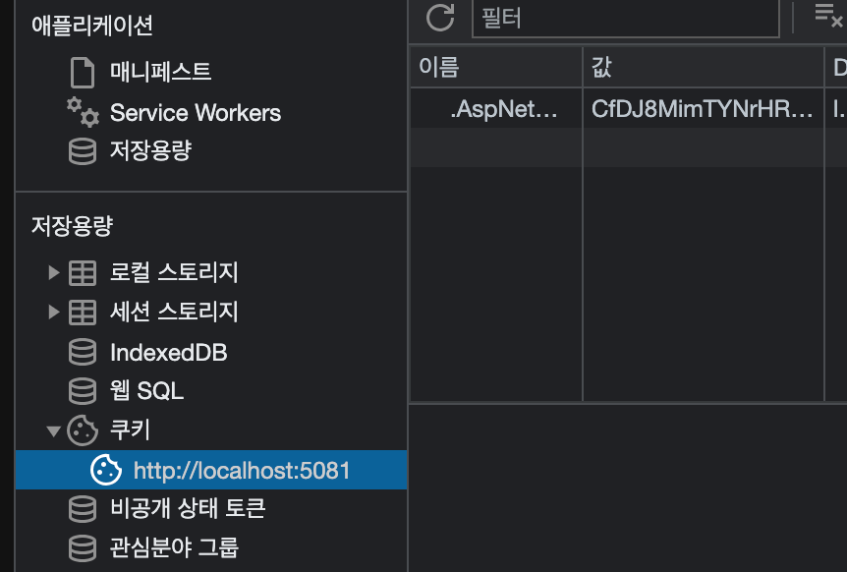Click the 웹 SQL database icon
The width and height of the screenshot is (847, 572).
pos(83,391)
